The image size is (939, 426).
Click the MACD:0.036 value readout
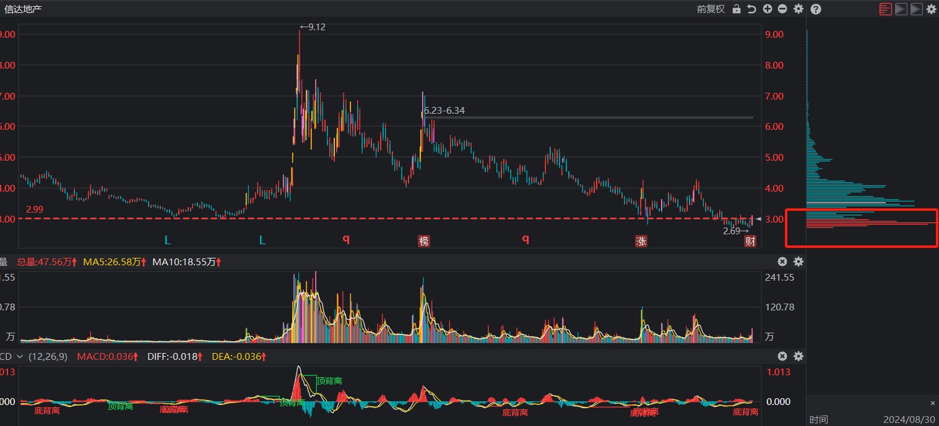109,356
